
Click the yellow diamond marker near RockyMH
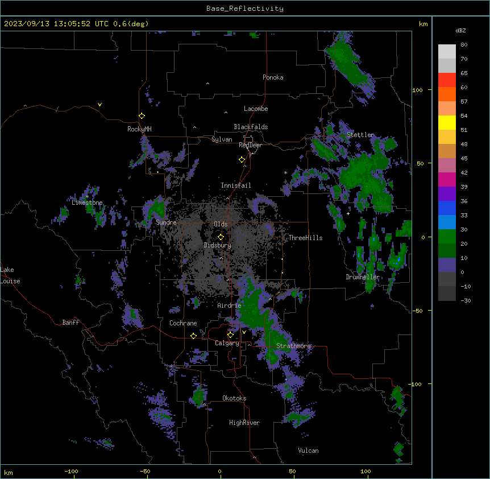pos(142,116)
